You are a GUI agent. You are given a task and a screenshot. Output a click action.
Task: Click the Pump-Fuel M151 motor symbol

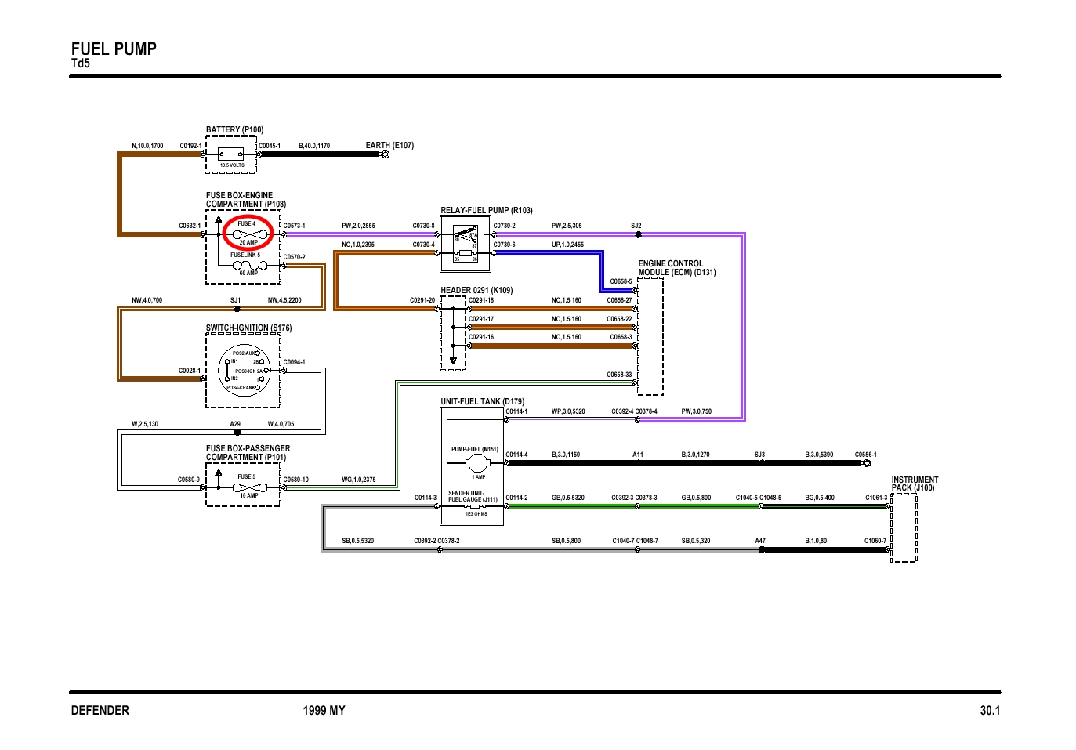pos(476,463)
